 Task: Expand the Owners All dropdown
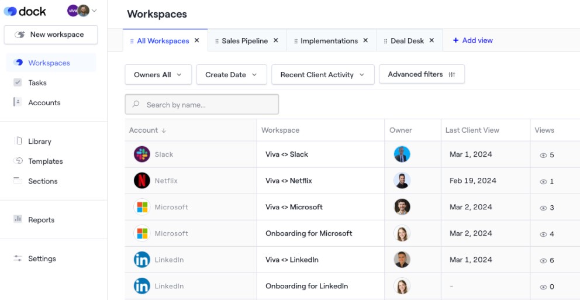point(158,75)
